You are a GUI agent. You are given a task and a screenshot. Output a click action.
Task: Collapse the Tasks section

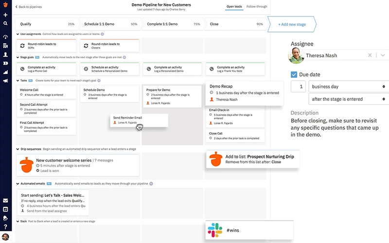[18, 81]
